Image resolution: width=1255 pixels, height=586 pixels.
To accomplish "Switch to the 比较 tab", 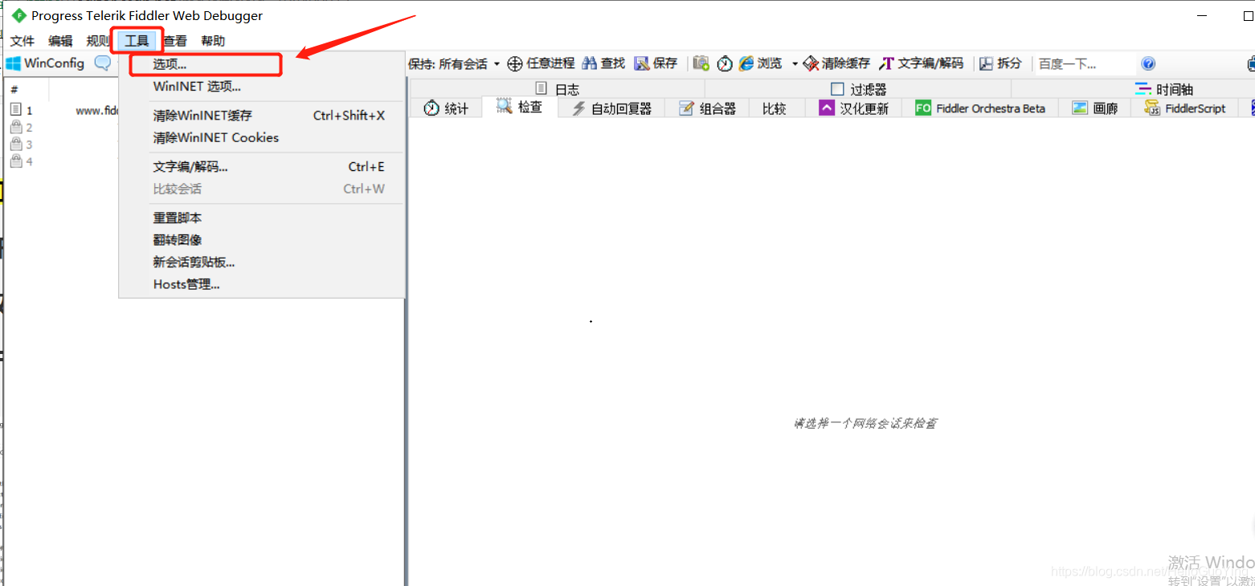I will (x=775, y=108).
